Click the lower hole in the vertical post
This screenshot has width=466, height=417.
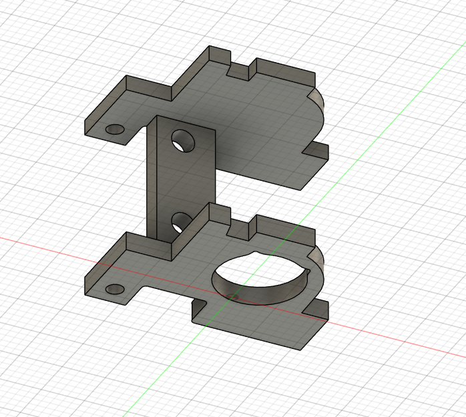182,222
